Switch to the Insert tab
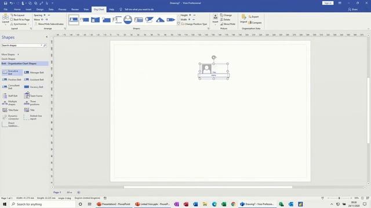This screenshot has width=371, height=208. [x=28, y=9]
